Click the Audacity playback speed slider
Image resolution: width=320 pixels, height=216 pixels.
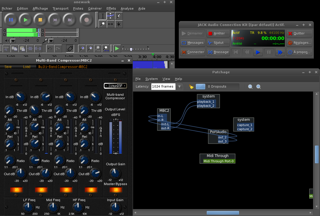click(131, 49)
